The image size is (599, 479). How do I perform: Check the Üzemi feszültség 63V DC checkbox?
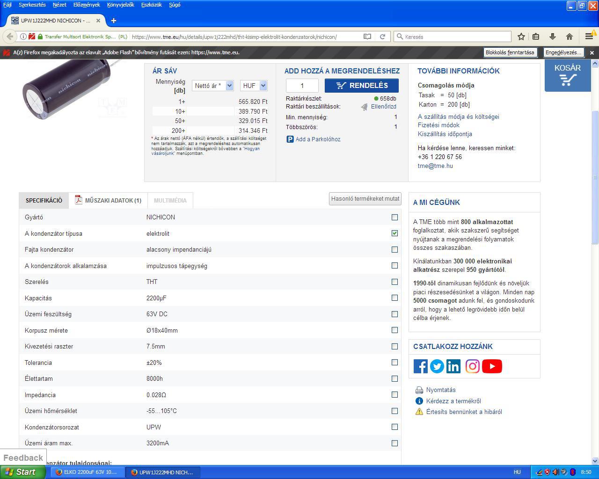[x=394, y=314]
